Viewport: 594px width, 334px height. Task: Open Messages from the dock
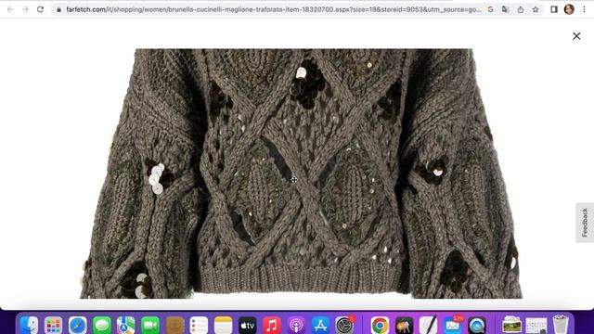pyautogui.click(x=101, y=325)
